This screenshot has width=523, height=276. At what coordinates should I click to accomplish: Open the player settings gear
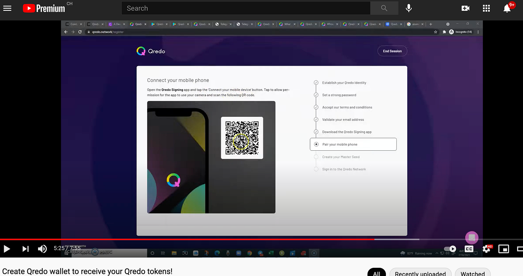[486, 249]
